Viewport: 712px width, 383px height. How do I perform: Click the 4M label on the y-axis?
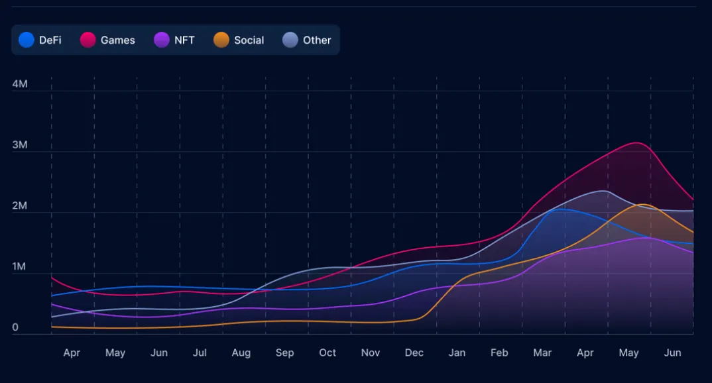click(19, 83)
